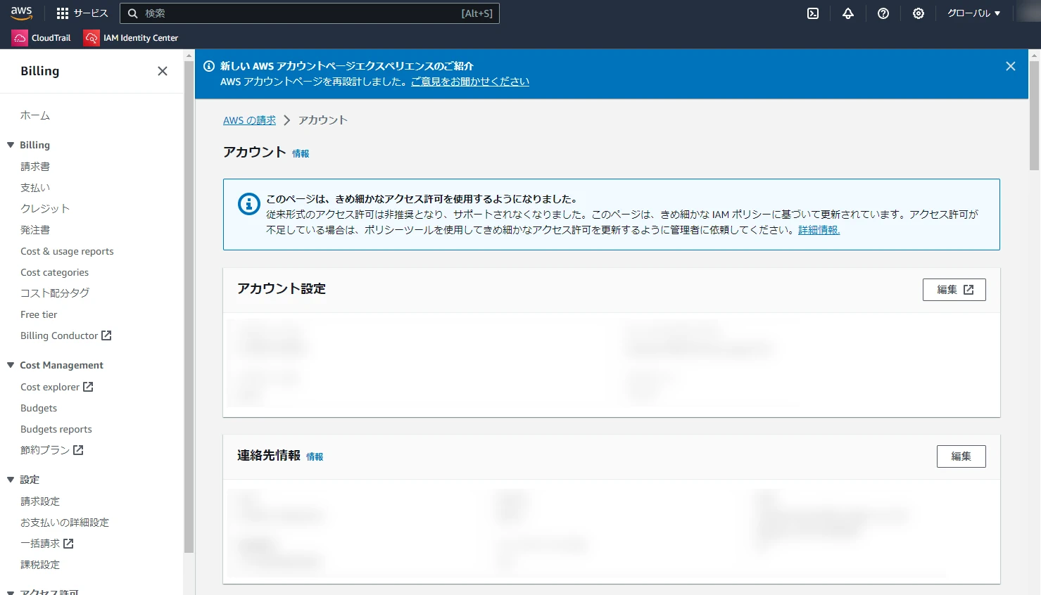Viewport: 1041px width, 595px height.
Task: Open 発注書 in sidebar
Action: [35, 230]
